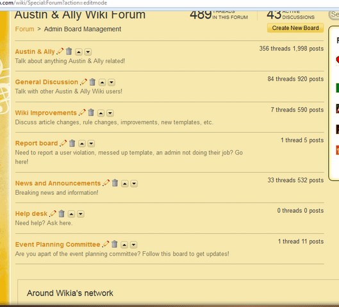Click the pencil icon next to Event Planning Committee
Viewport: 339px width, 307px height.
pos(106,244)
